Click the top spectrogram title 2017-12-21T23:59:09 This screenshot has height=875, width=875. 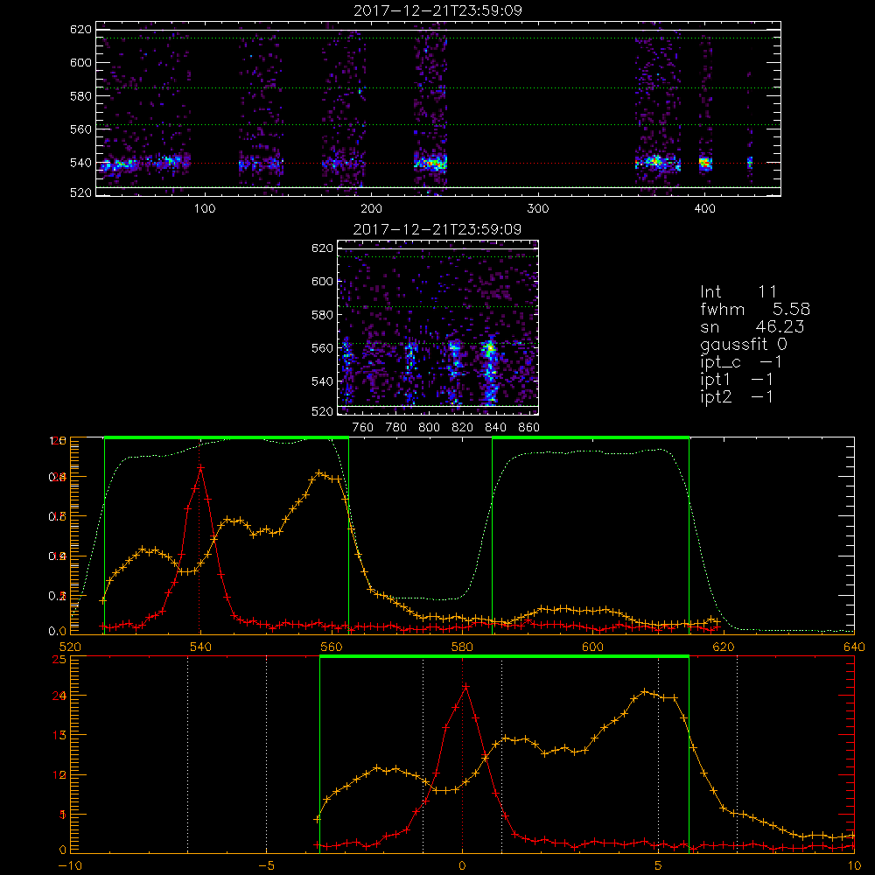click(x=438, y=11)
